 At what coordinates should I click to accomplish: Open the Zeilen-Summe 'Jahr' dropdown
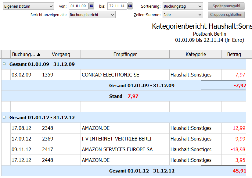182,15
